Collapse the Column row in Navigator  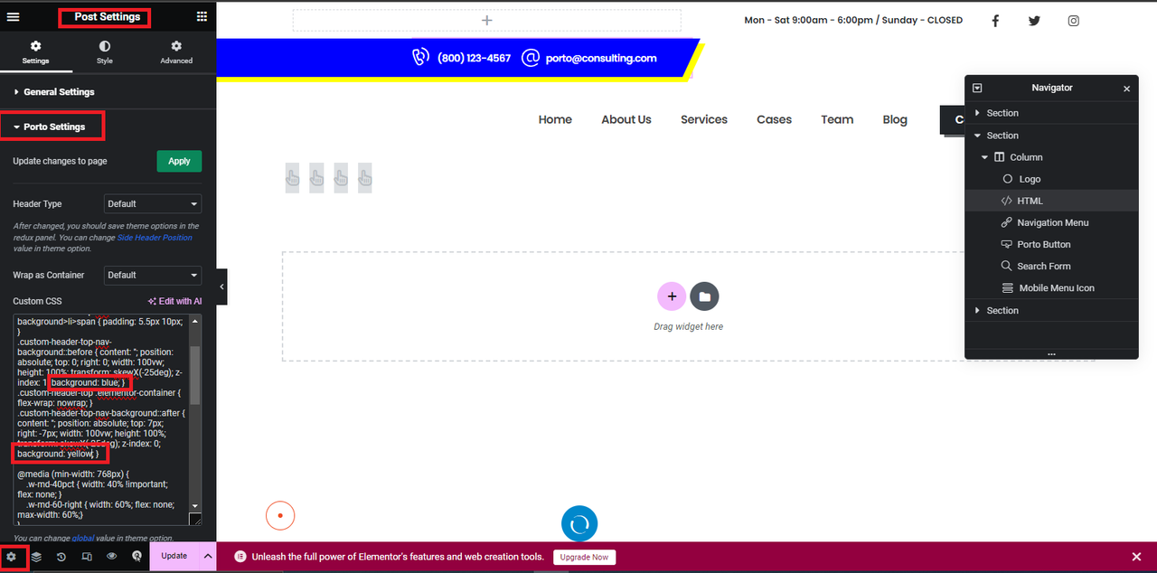985,157
